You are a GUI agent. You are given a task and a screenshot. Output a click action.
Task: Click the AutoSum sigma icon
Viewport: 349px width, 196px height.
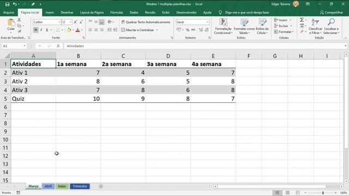302,20
